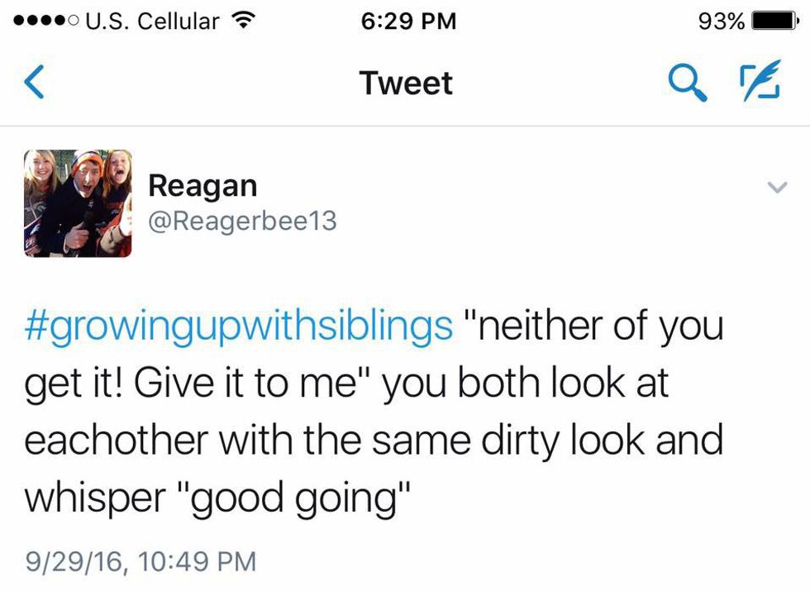The width and height of the screenshot is (810, 591).
Task: Tap the phrase "good going" in the tweet
Action: [x=301, y=497]
